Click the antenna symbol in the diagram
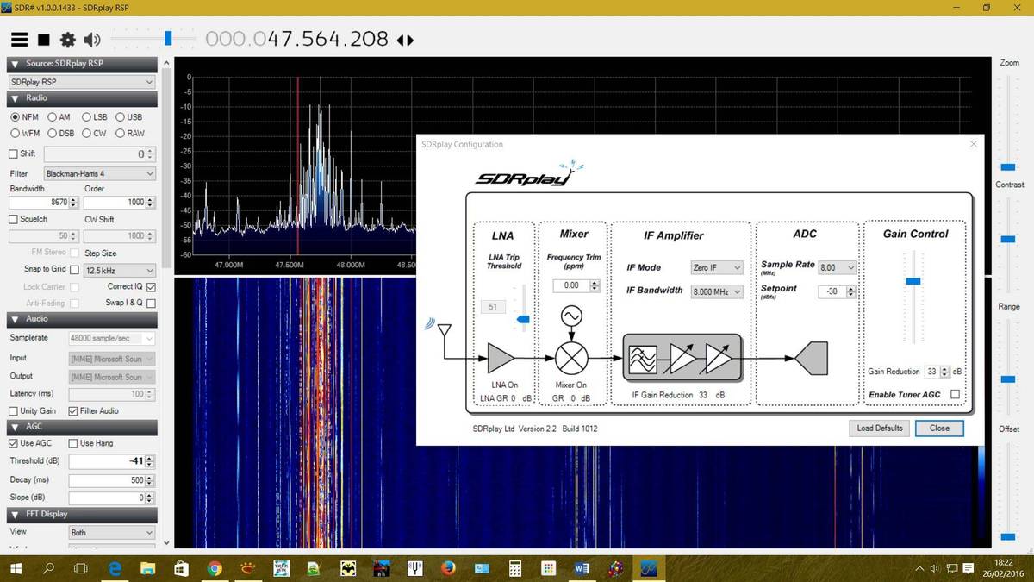The width and height of the screenshot is (1034, 582). point(445,332)
